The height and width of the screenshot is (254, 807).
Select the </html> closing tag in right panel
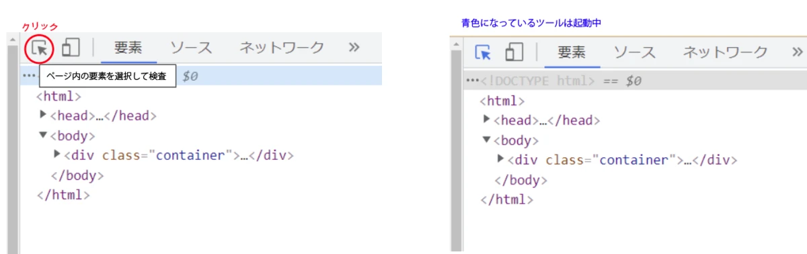pyautogui.click(x=507, y=200)
